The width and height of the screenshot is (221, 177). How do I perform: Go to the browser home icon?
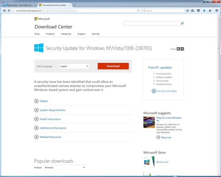pyautogui.click(x=210, y=11)
